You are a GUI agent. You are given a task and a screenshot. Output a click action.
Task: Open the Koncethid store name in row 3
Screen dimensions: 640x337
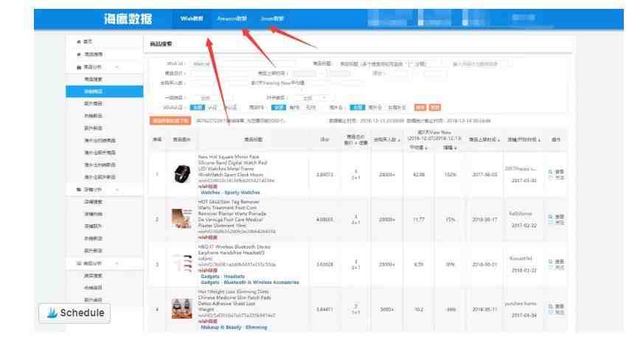coord(521,259)
